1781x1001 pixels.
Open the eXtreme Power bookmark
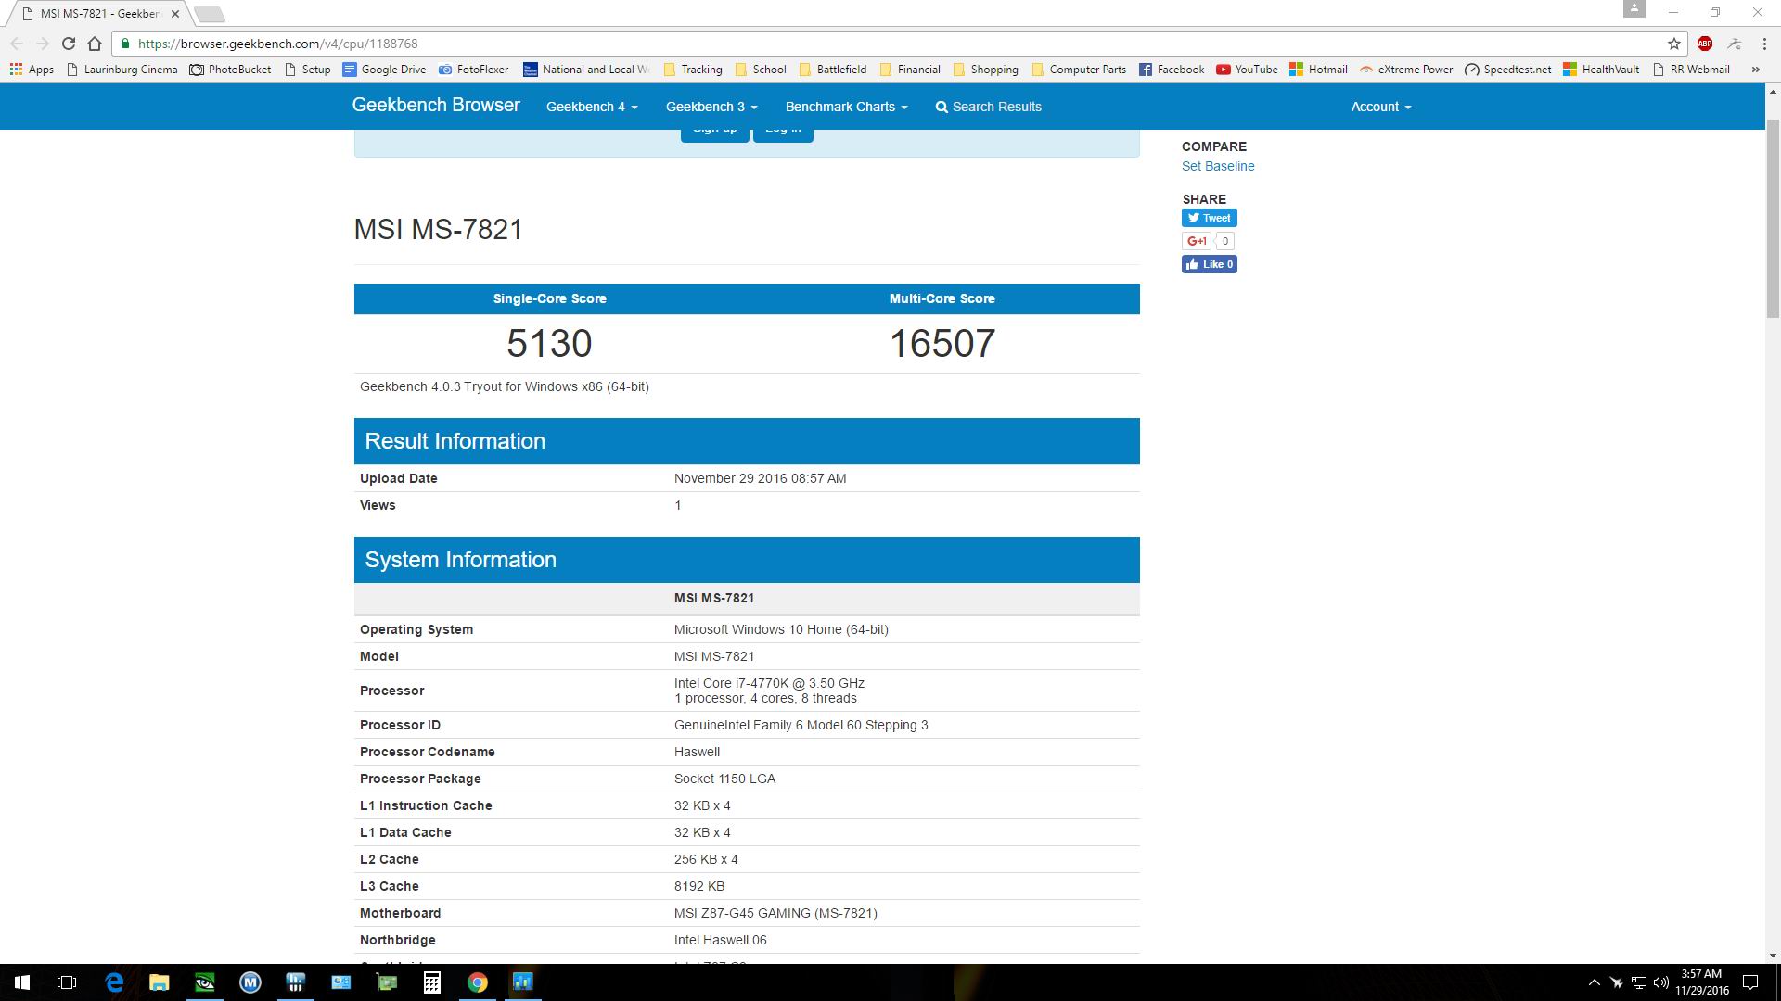[x=1405, y=70]
